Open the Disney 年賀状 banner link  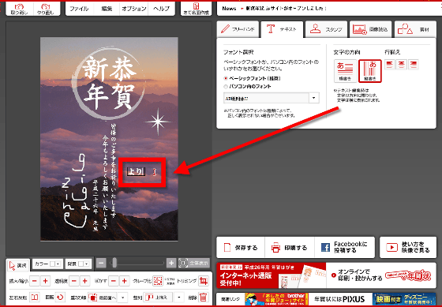[404, 299]
